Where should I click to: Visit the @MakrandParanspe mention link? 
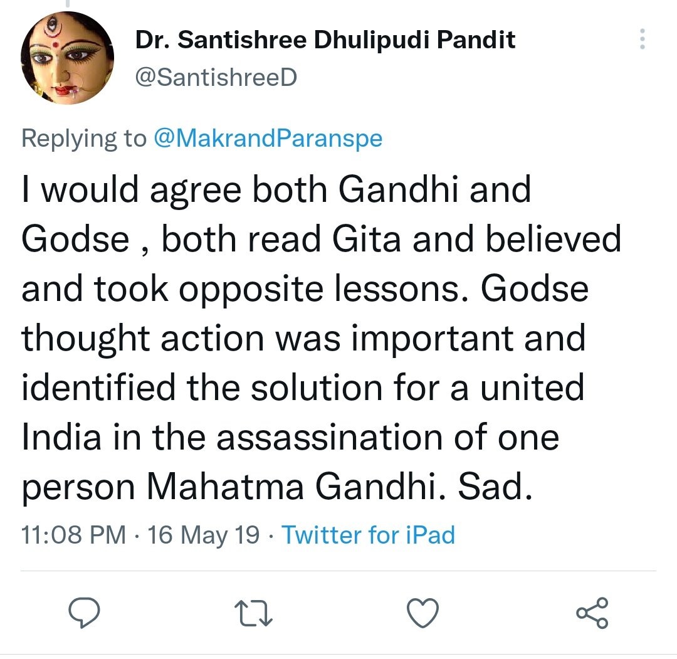(268, 139)
